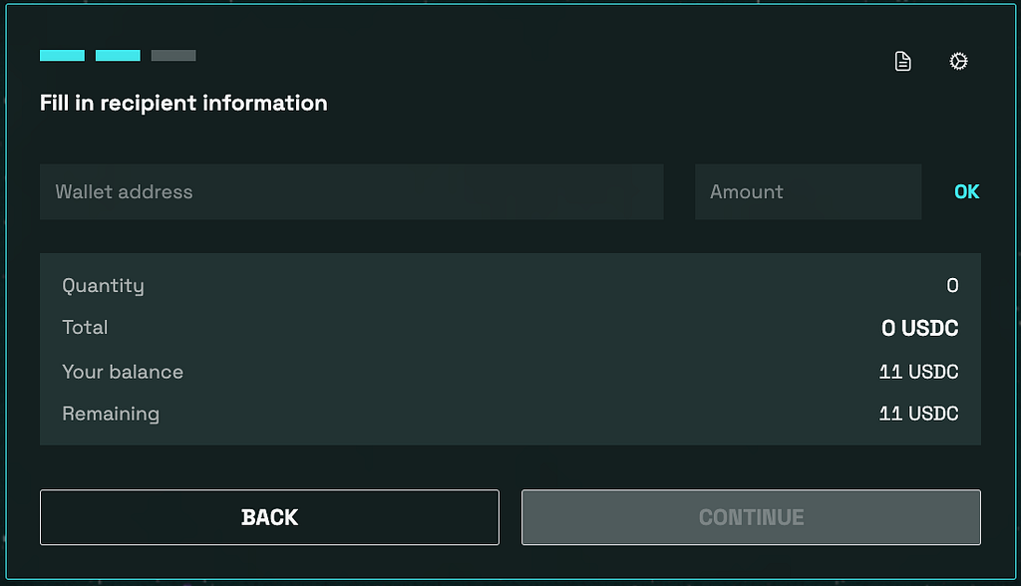The image size is (1021, 586).
Task: Click inside the summary panel background
Action: (x=510, y=349)
